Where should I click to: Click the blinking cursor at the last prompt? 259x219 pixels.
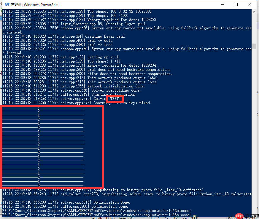point(194,216)
